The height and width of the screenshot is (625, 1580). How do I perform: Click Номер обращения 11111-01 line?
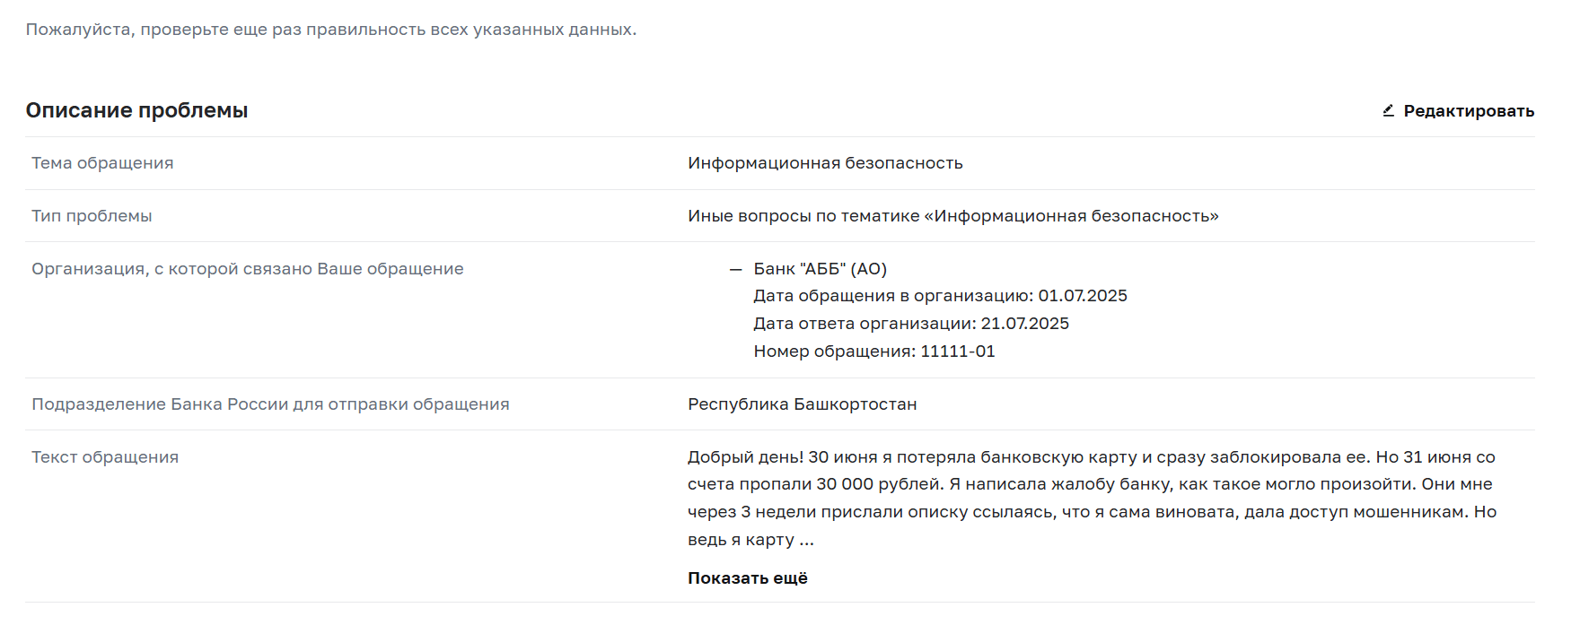pos(874,352)
